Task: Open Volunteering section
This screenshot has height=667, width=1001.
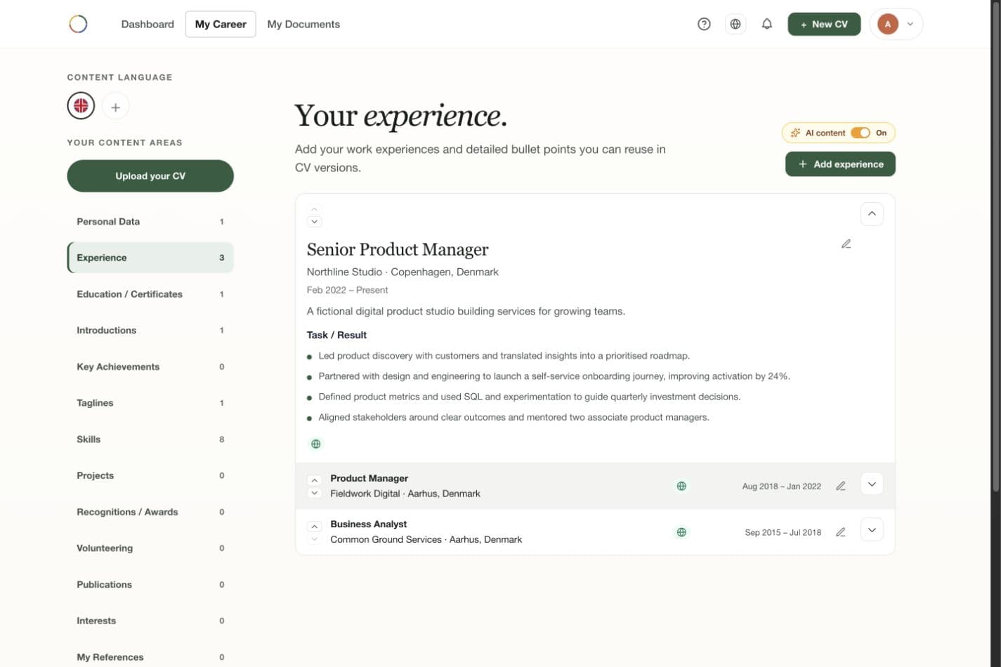Action: pyautogui.click(x=150, y=548)
